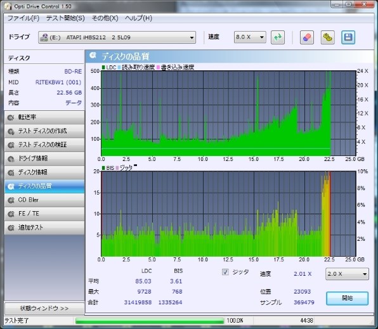Screen dimensions: 378x329
Task: Click the speed value 2.01 X
Action: (303, 274)
